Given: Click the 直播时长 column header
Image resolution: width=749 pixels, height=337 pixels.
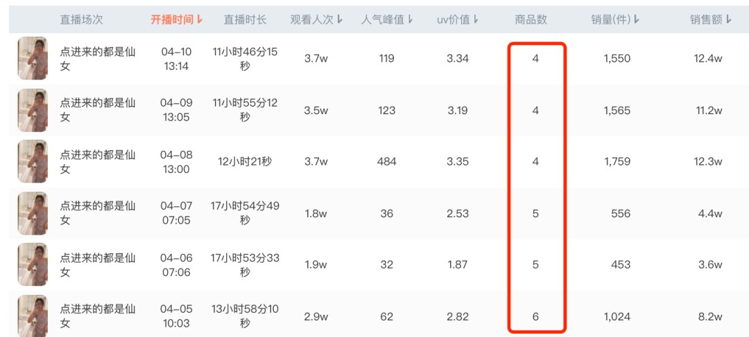Looking at the screenshot, I should [245, 19].
